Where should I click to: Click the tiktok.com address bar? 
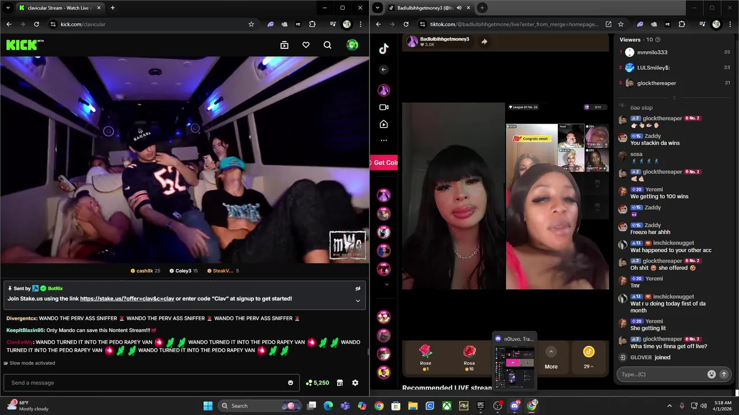[x=514, y=24]
